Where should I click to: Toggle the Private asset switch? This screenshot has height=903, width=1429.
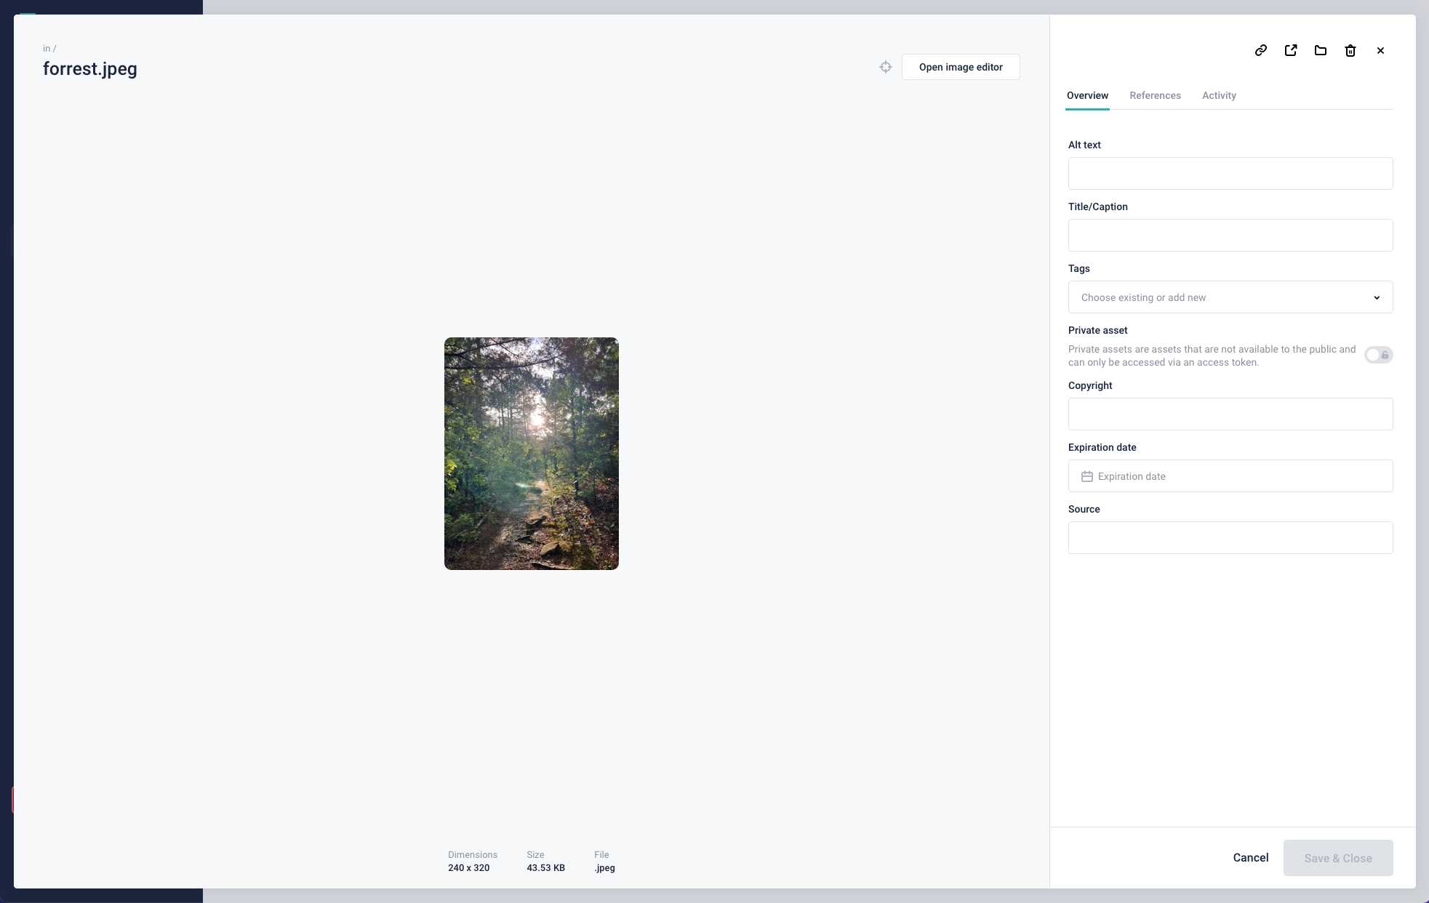[1378, 355]
